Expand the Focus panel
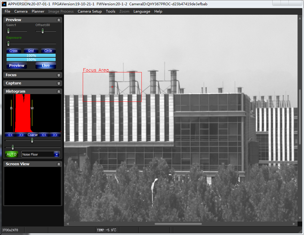 [x=59, y=75]
